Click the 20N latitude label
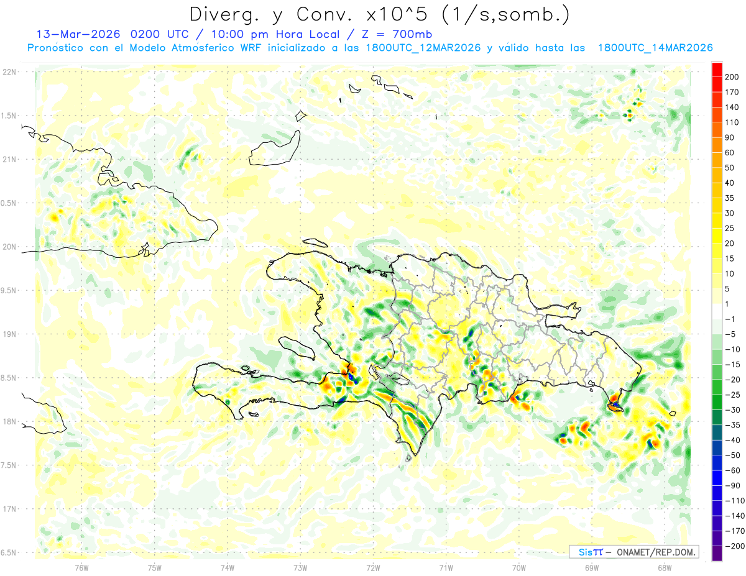This screenshot has width=746, height=576. [9, 247]
